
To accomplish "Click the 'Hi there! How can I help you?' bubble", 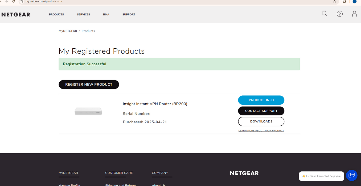I will (322, 176).
